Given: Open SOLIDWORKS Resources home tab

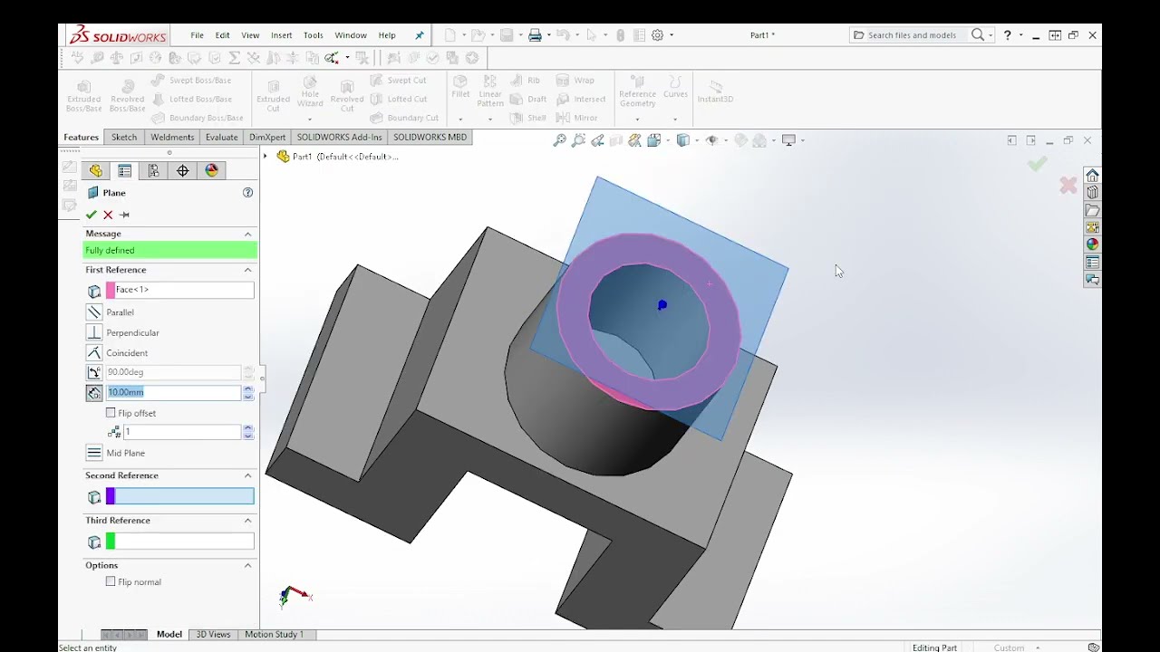Looking at the screenshot, I should click(x=1092, y=175).
